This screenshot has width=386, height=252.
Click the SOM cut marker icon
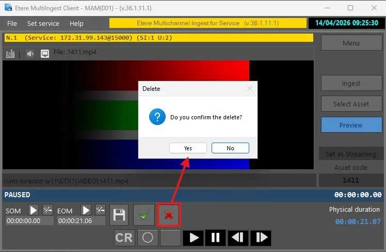pos(47,210)
